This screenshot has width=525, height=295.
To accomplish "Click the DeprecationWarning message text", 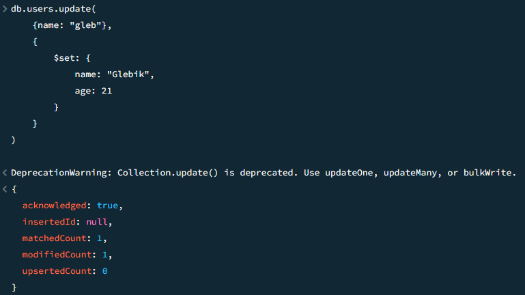I will pos(264,173).
